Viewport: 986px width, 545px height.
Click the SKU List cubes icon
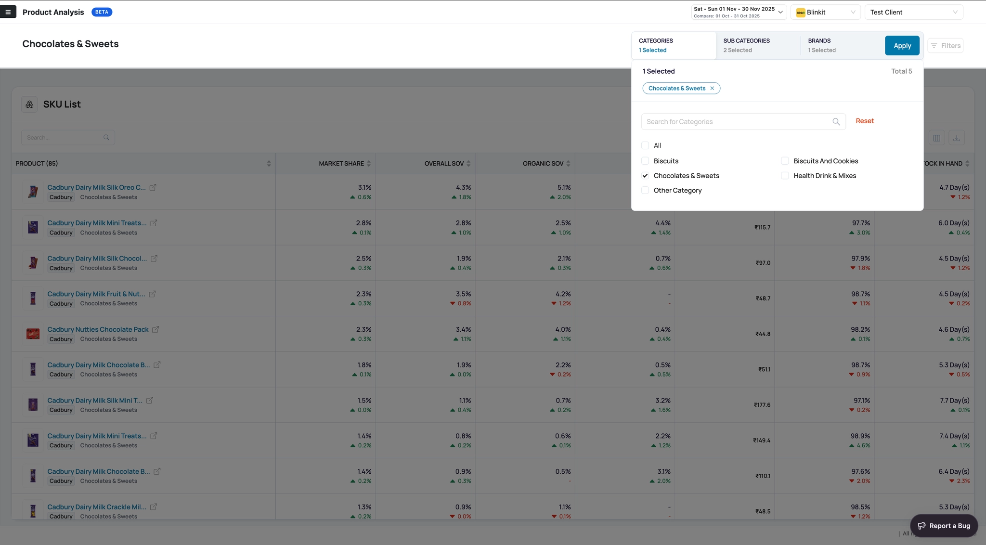point(29,104)
